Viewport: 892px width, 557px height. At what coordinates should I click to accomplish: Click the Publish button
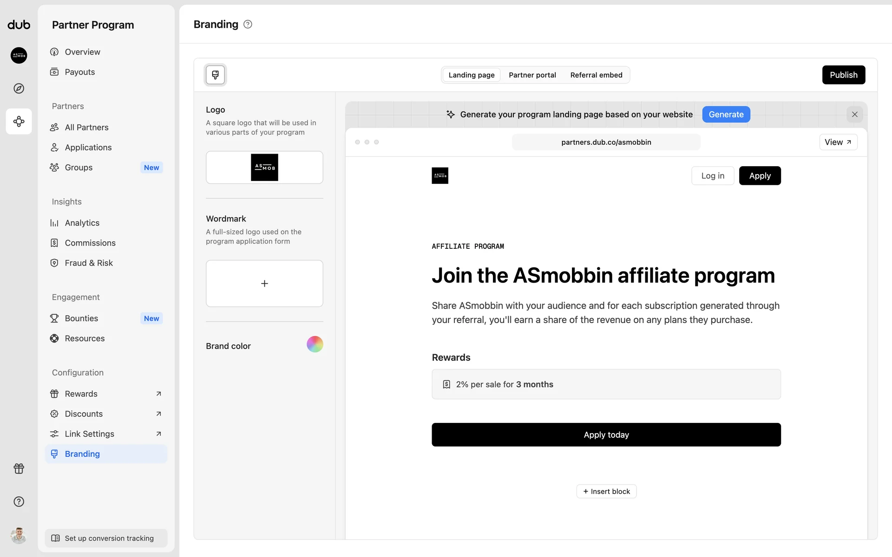click(x=843, y=75)
